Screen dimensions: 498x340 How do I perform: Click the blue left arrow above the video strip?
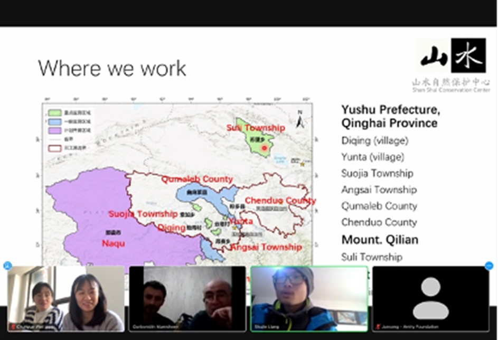pos(7,266)
